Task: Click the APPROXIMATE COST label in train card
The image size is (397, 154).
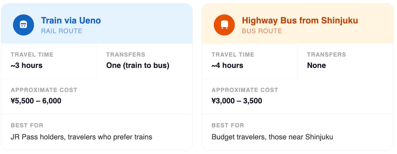Action: pos(44,90)
